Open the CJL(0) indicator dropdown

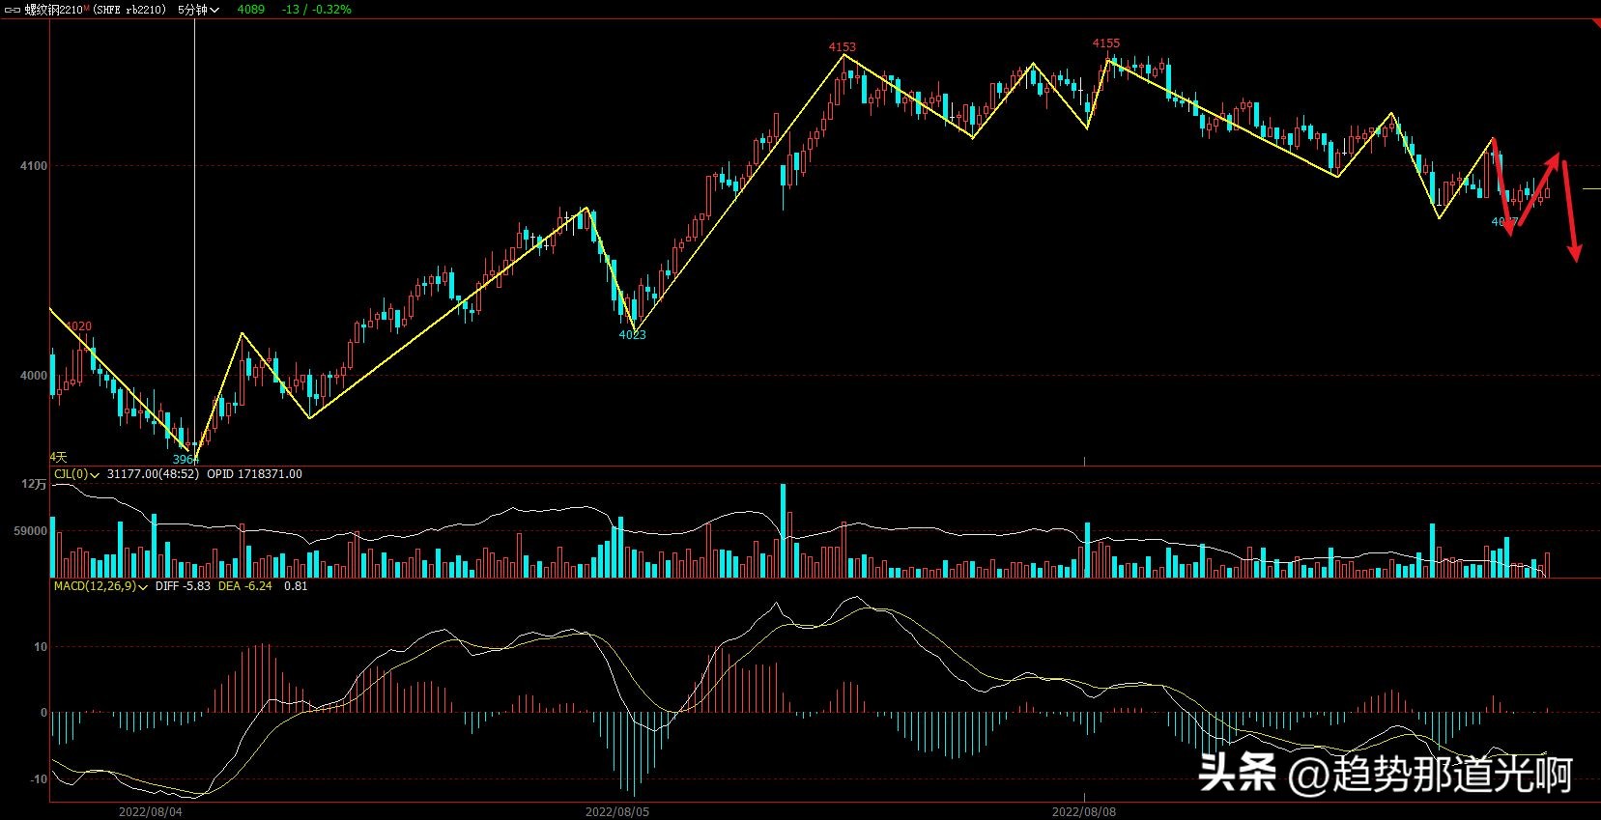pos(77,474)
